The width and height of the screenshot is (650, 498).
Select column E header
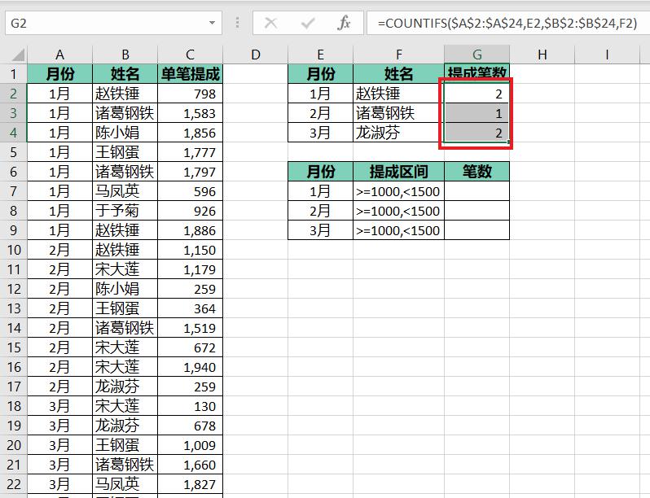coord(320,55)
